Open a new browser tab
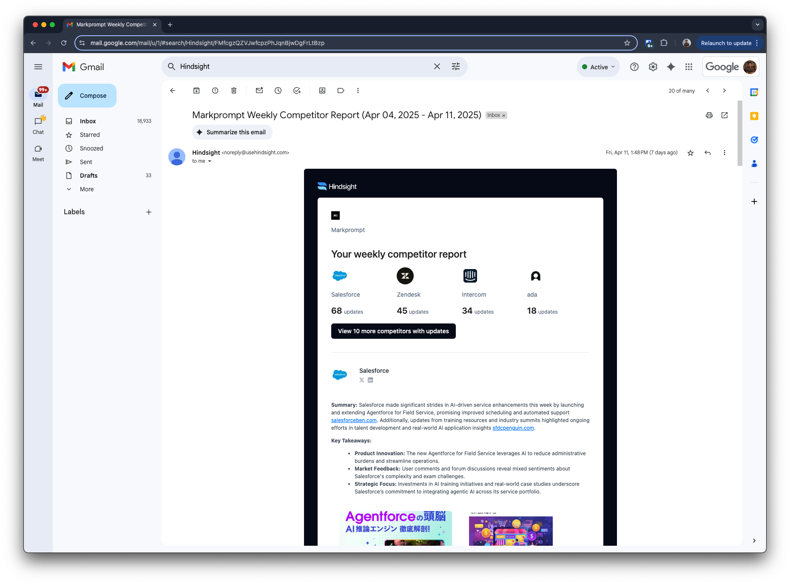The height and width of the screenshot is (584, 790). click(x=170, y=25)
